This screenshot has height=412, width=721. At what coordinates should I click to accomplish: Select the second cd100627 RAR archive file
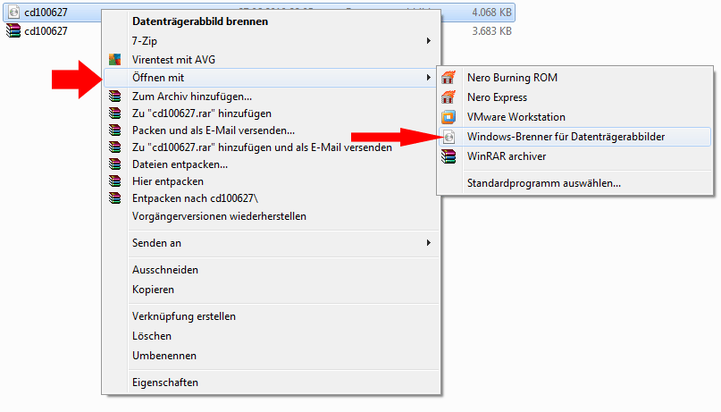45,31
